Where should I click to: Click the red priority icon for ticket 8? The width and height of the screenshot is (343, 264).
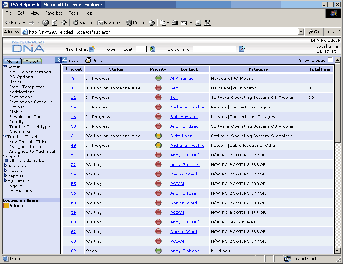click(158, 88)
